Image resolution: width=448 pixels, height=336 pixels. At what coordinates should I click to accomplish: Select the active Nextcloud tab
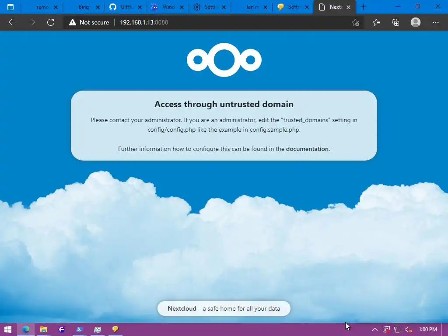coord(335,7)
